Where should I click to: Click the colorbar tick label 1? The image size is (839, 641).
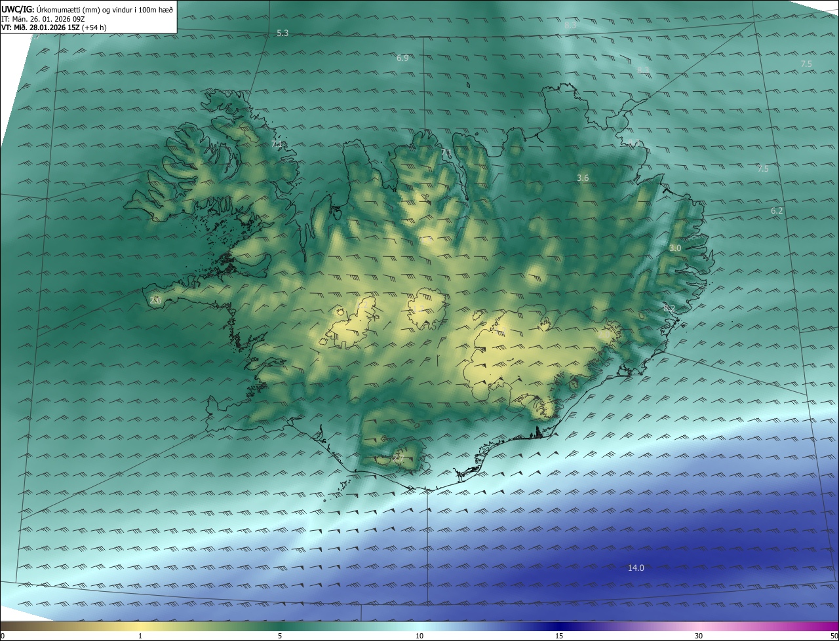click(140, 636)
